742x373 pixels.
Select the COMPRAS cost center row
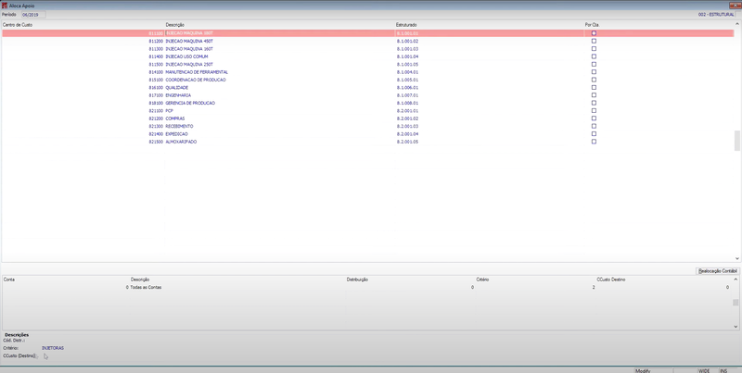[x=367, y=118]
